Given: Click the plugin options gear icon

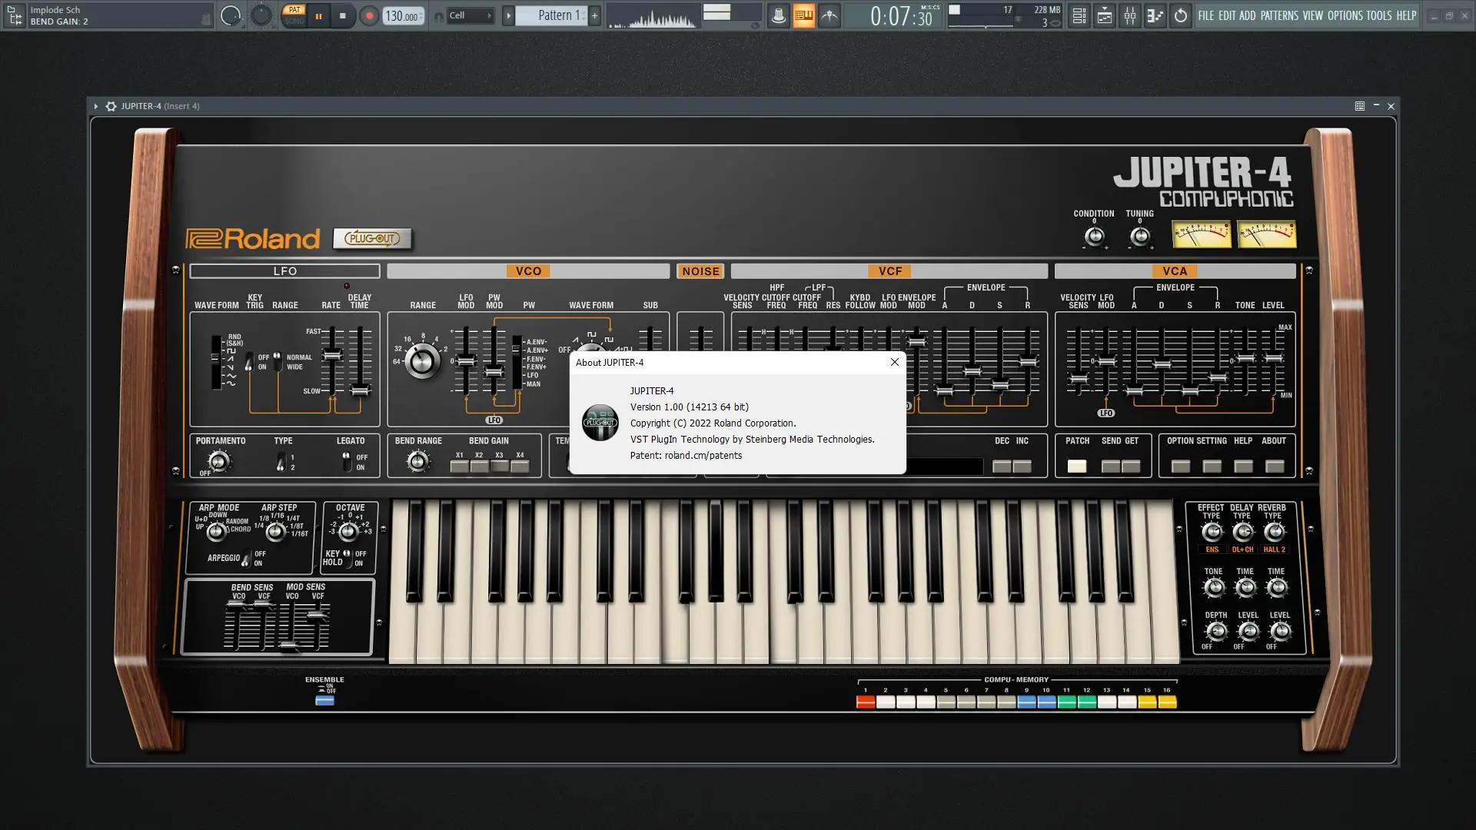Looking at the screenshot, I should tap(111, 106).
